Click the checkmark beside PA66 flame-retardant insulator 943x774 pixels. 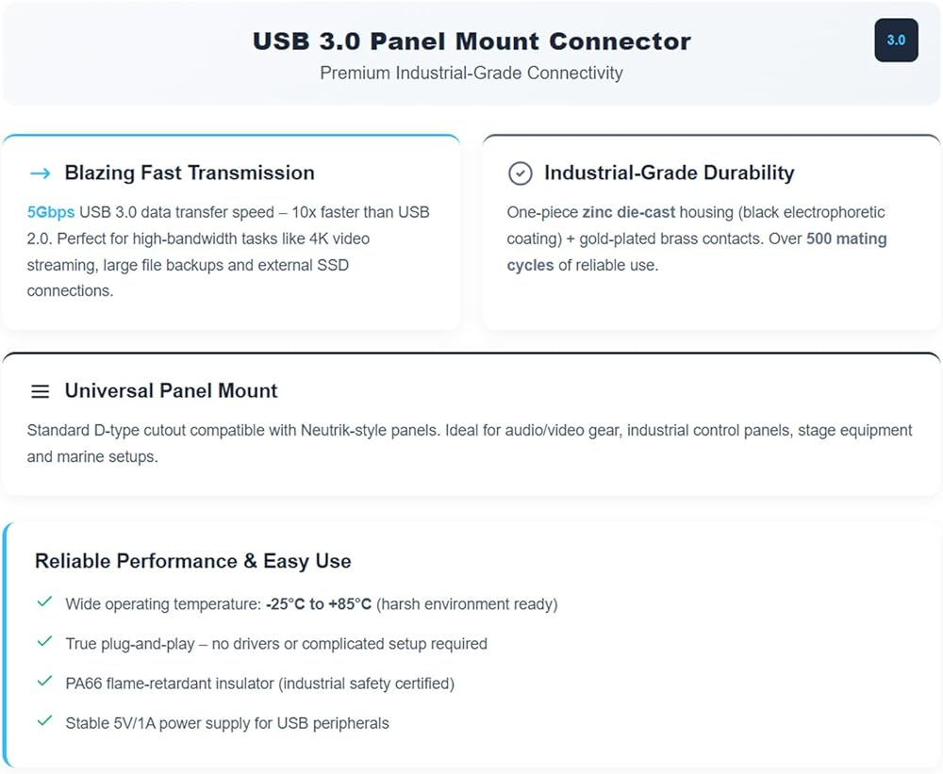44,682
